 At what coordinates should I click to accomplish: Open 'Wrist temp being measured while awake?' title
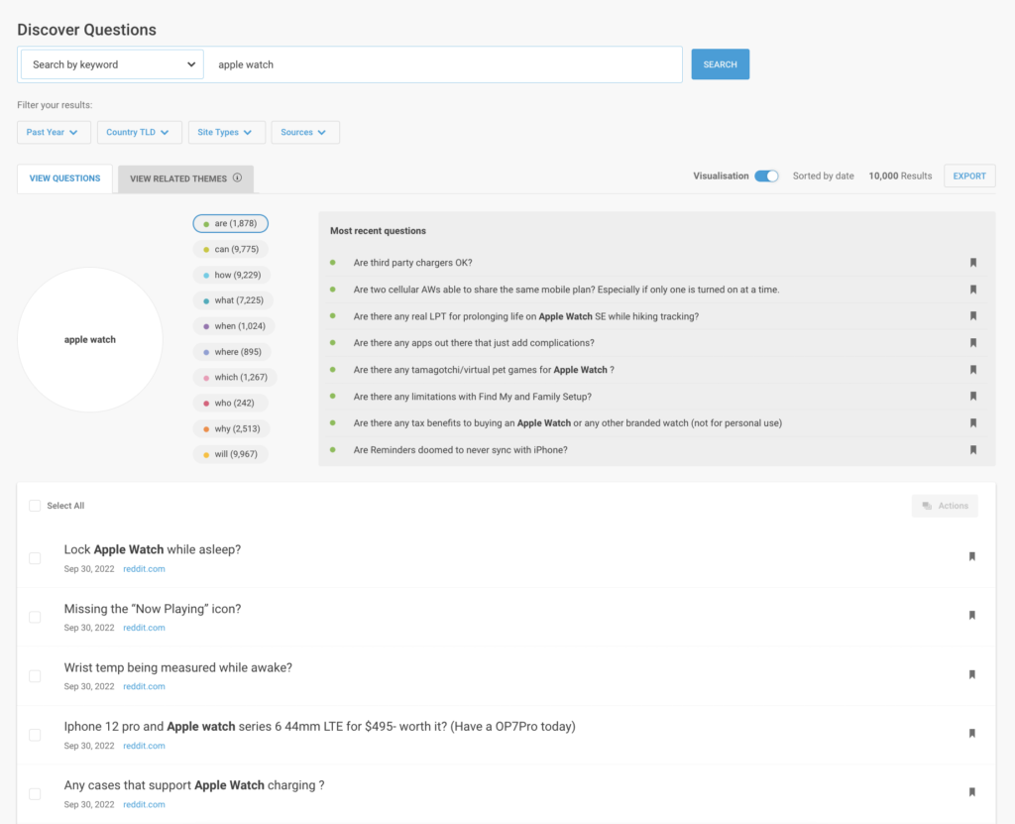click(178, 667)
